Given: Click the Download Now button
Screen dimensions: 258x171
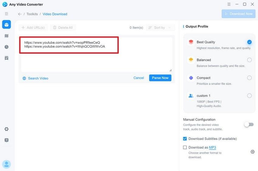Looking at the screenshot, I should 238,14.
